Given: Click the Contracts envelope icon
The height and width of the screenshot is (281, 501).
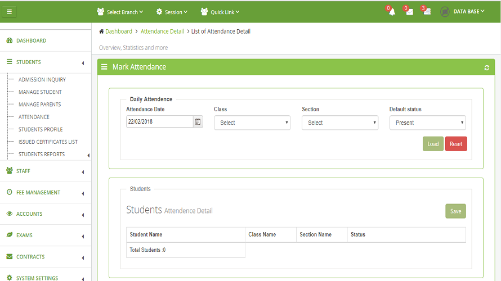Looking at the screenshot, I should point(9,256).
